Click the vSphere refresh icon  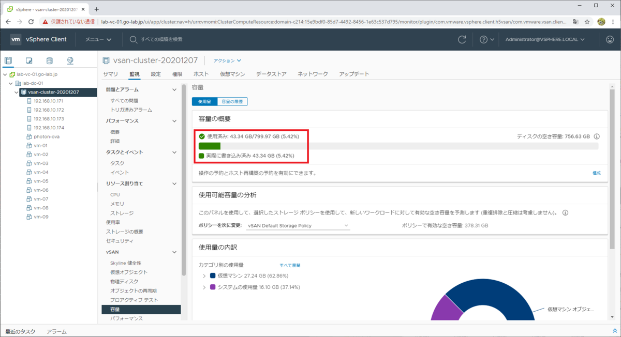tap(462, 39)
